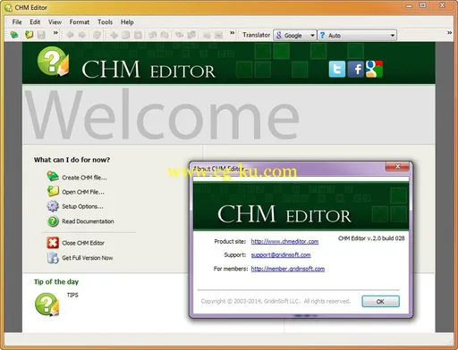Viewport: 458px width, 350px height.
Task: Expand the first toolbar overflow chevron
Action: (55, 33)
